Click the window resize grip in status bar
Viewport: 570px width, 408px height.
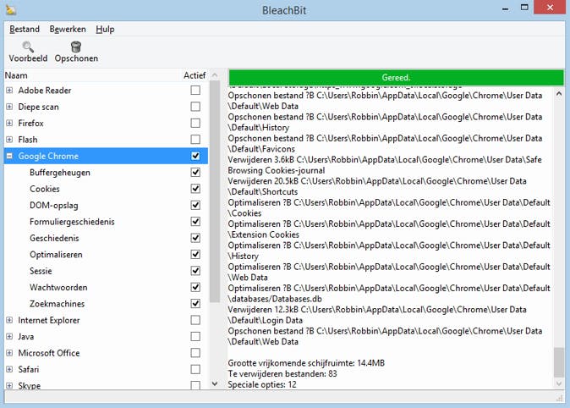(x=560, y=398)
